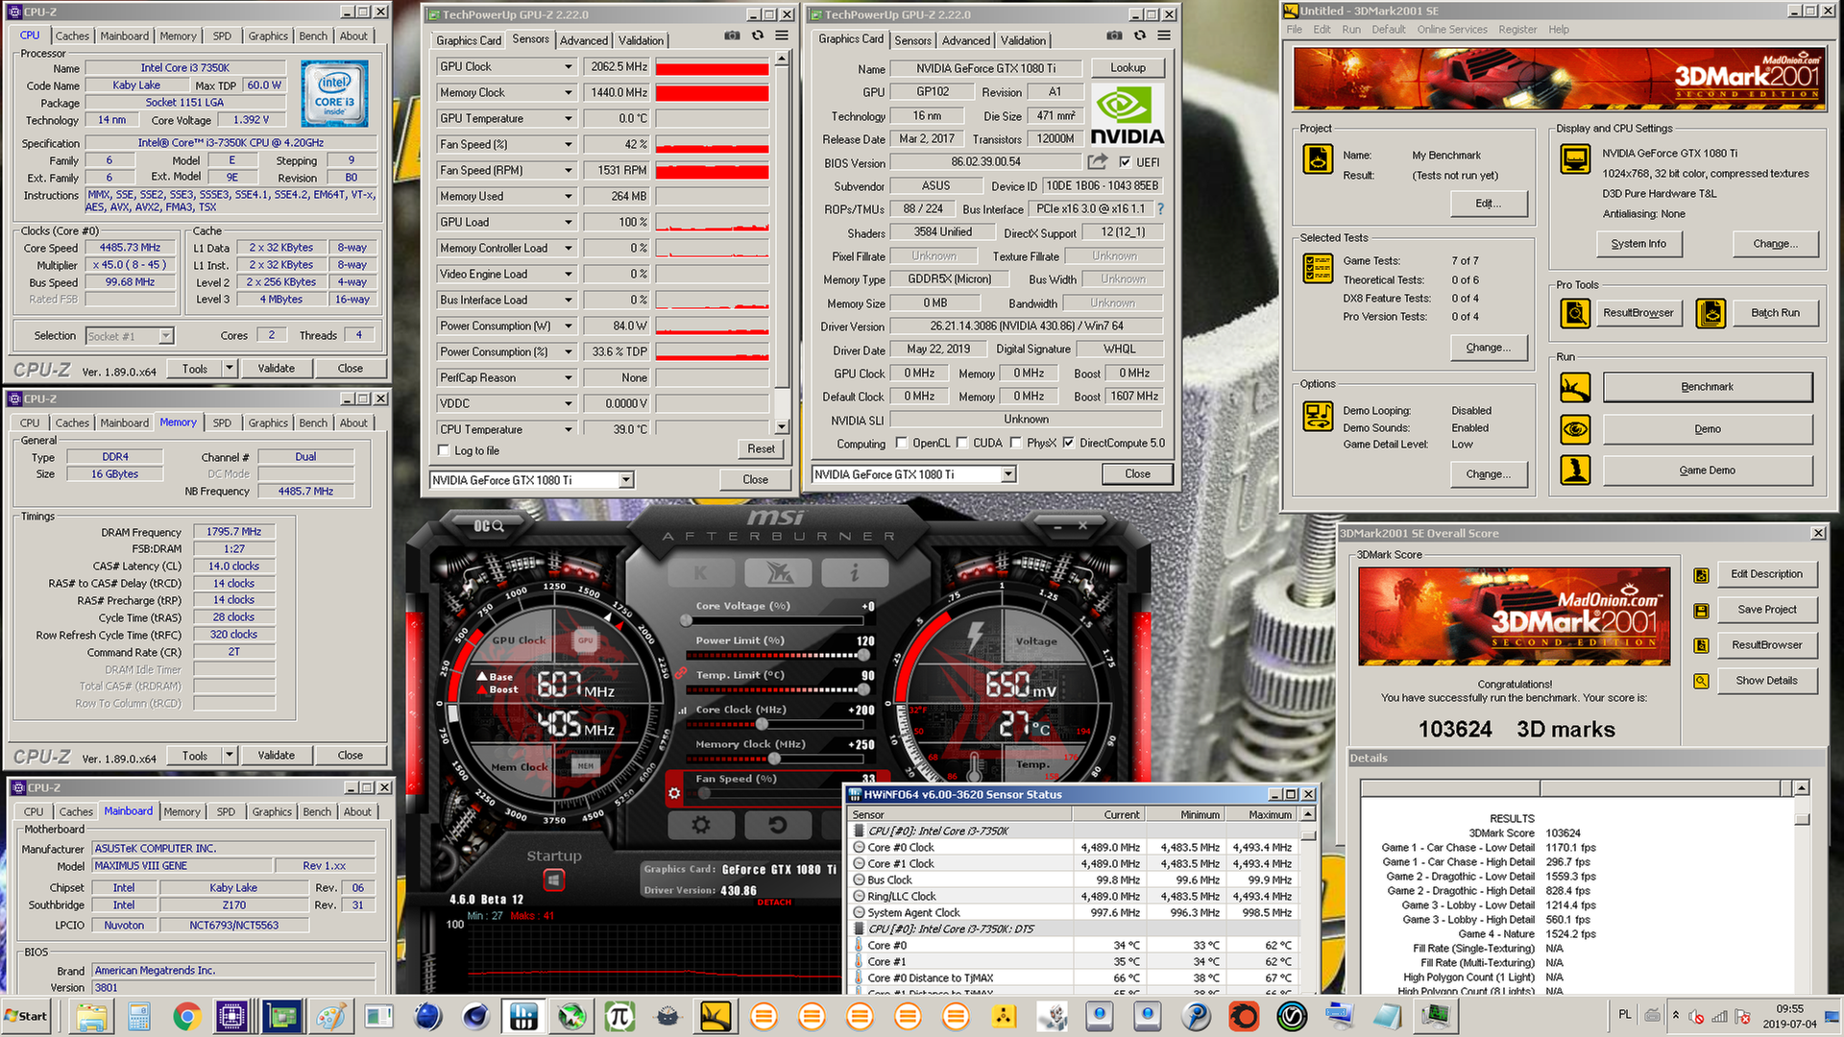Open GPU selector dropdown in Sensors window

[626, 480]
